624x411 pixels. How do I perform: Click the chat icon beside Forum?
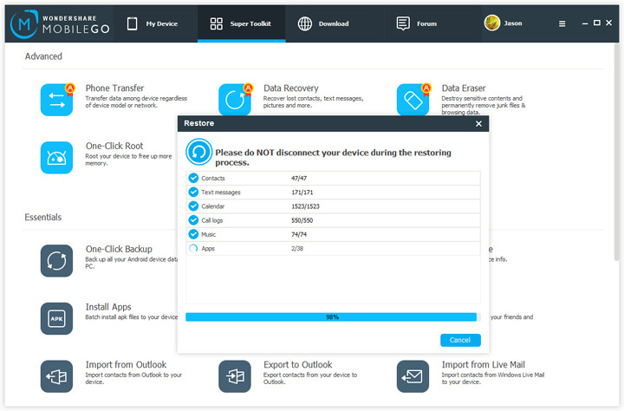tap(403, 23)
